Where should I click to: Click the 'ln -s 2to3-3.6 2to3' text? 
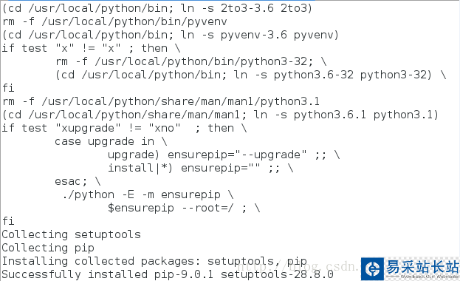246,8
